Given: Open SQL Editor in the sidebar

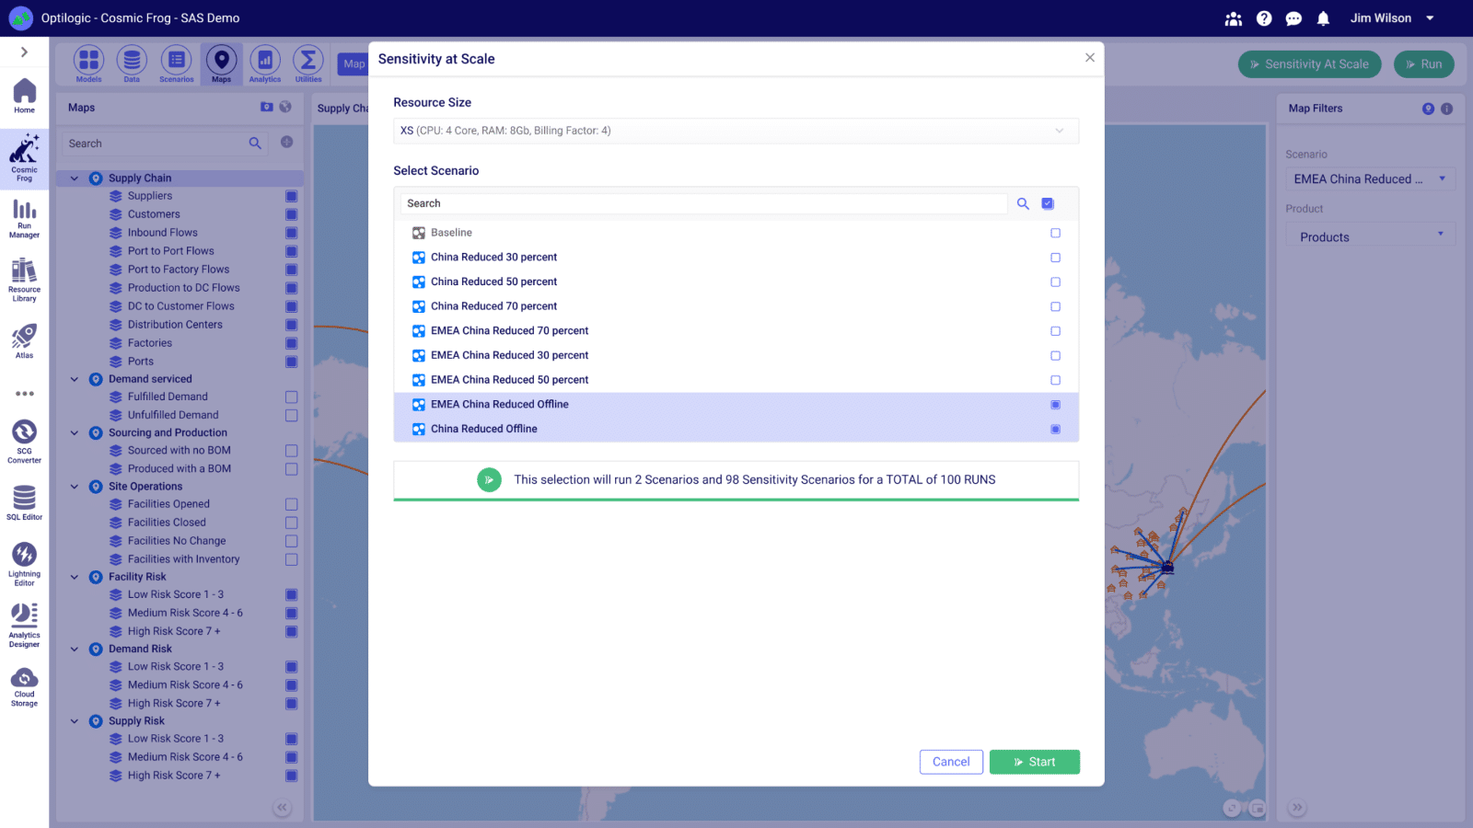Looking at the screenshot, I should pos(24,503).
